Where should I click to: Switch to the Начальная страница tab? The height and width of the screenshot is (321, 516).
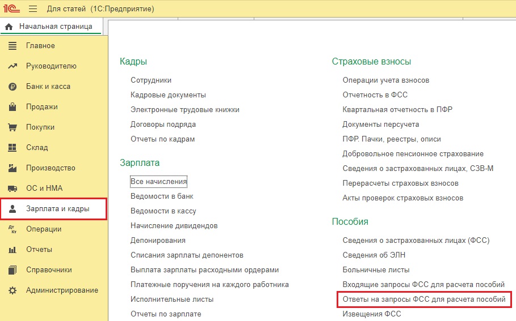(51, 26)
